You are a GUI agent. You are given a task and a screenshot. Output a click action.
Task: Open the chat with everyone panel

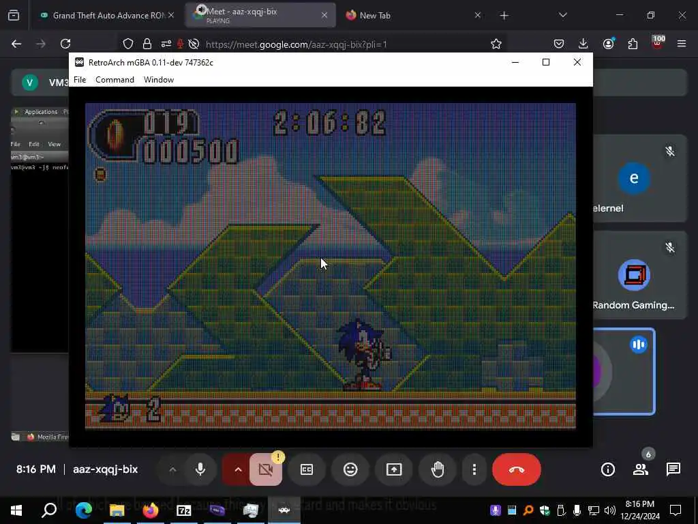point(673,469)
